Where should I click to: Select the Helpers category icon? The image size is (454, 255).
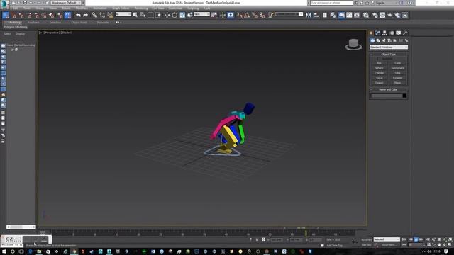[x=395, y=41]
